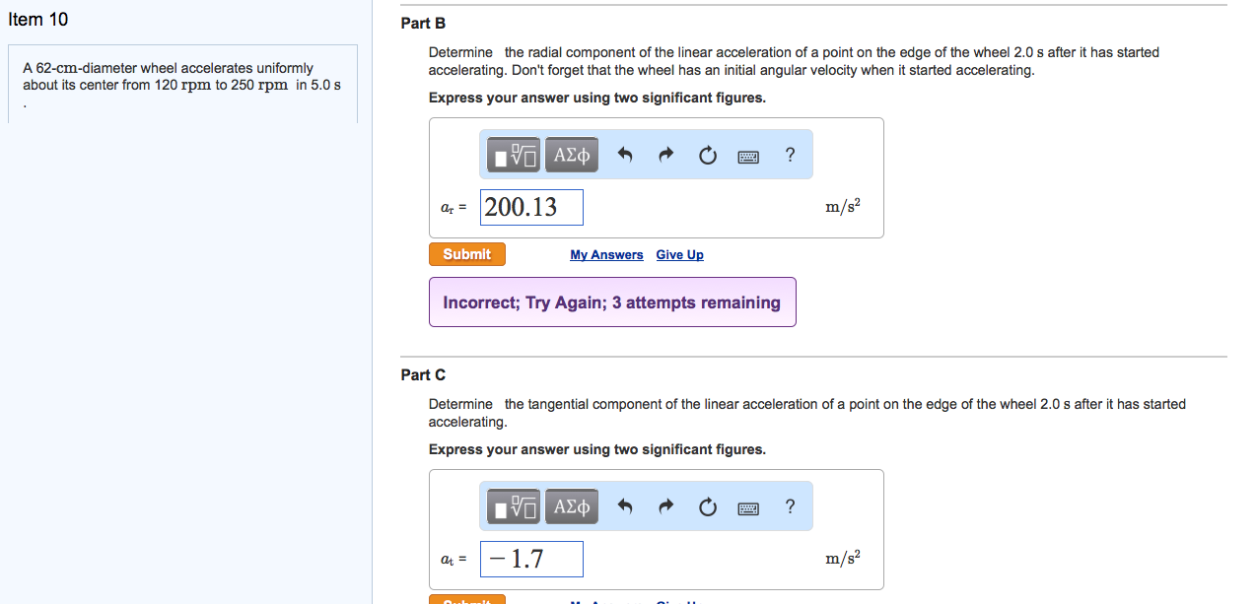
Task: Click undo arrow in Part B toolbar
Action: [x=624, y=155]
